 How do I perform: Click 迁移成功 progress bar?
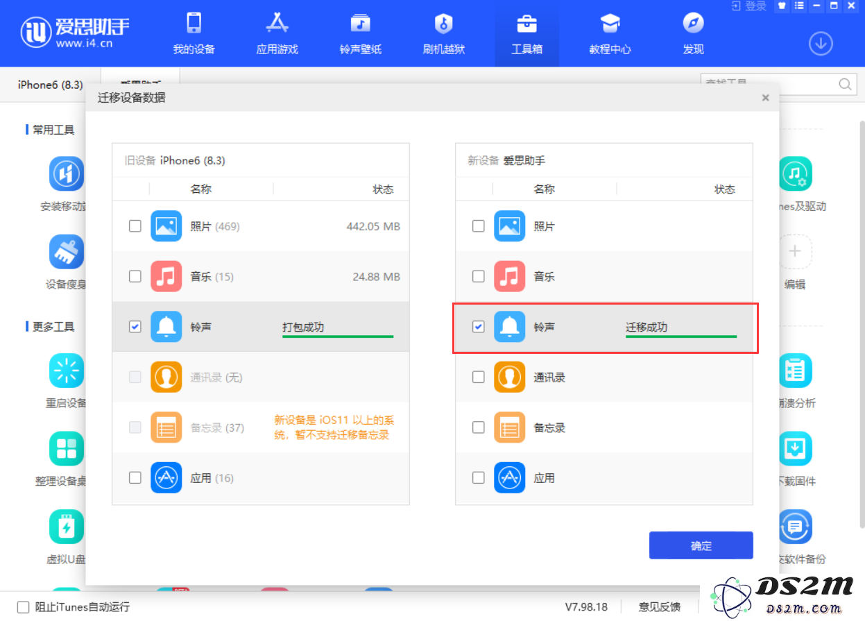tap(681, 337)
